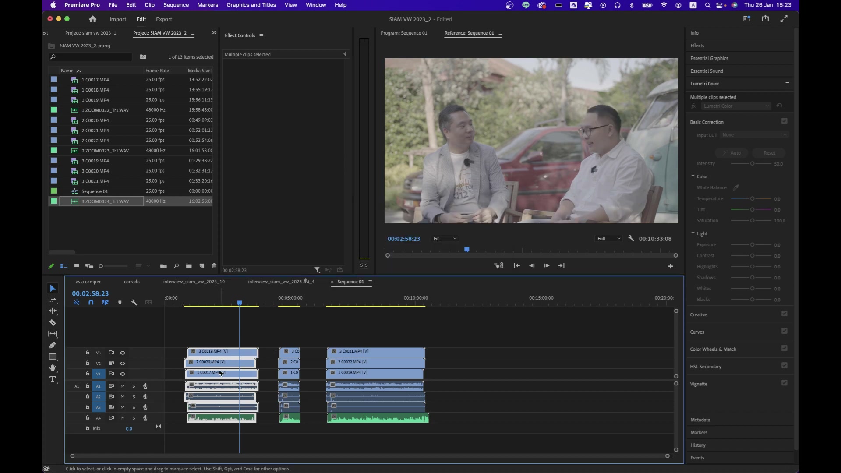The width and height of the screenshot is (841, 473).
Task: Select the Pen tool
Action: coord(53,345)
